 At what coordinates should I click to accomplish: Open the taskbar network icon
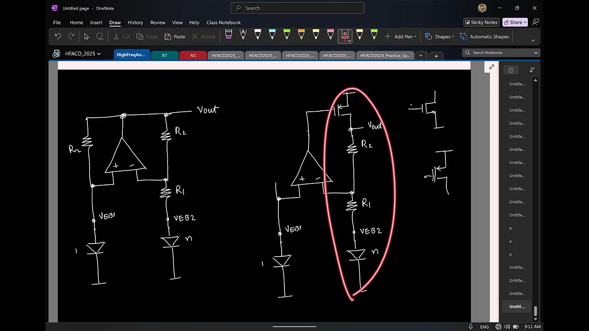click(498, 327)
